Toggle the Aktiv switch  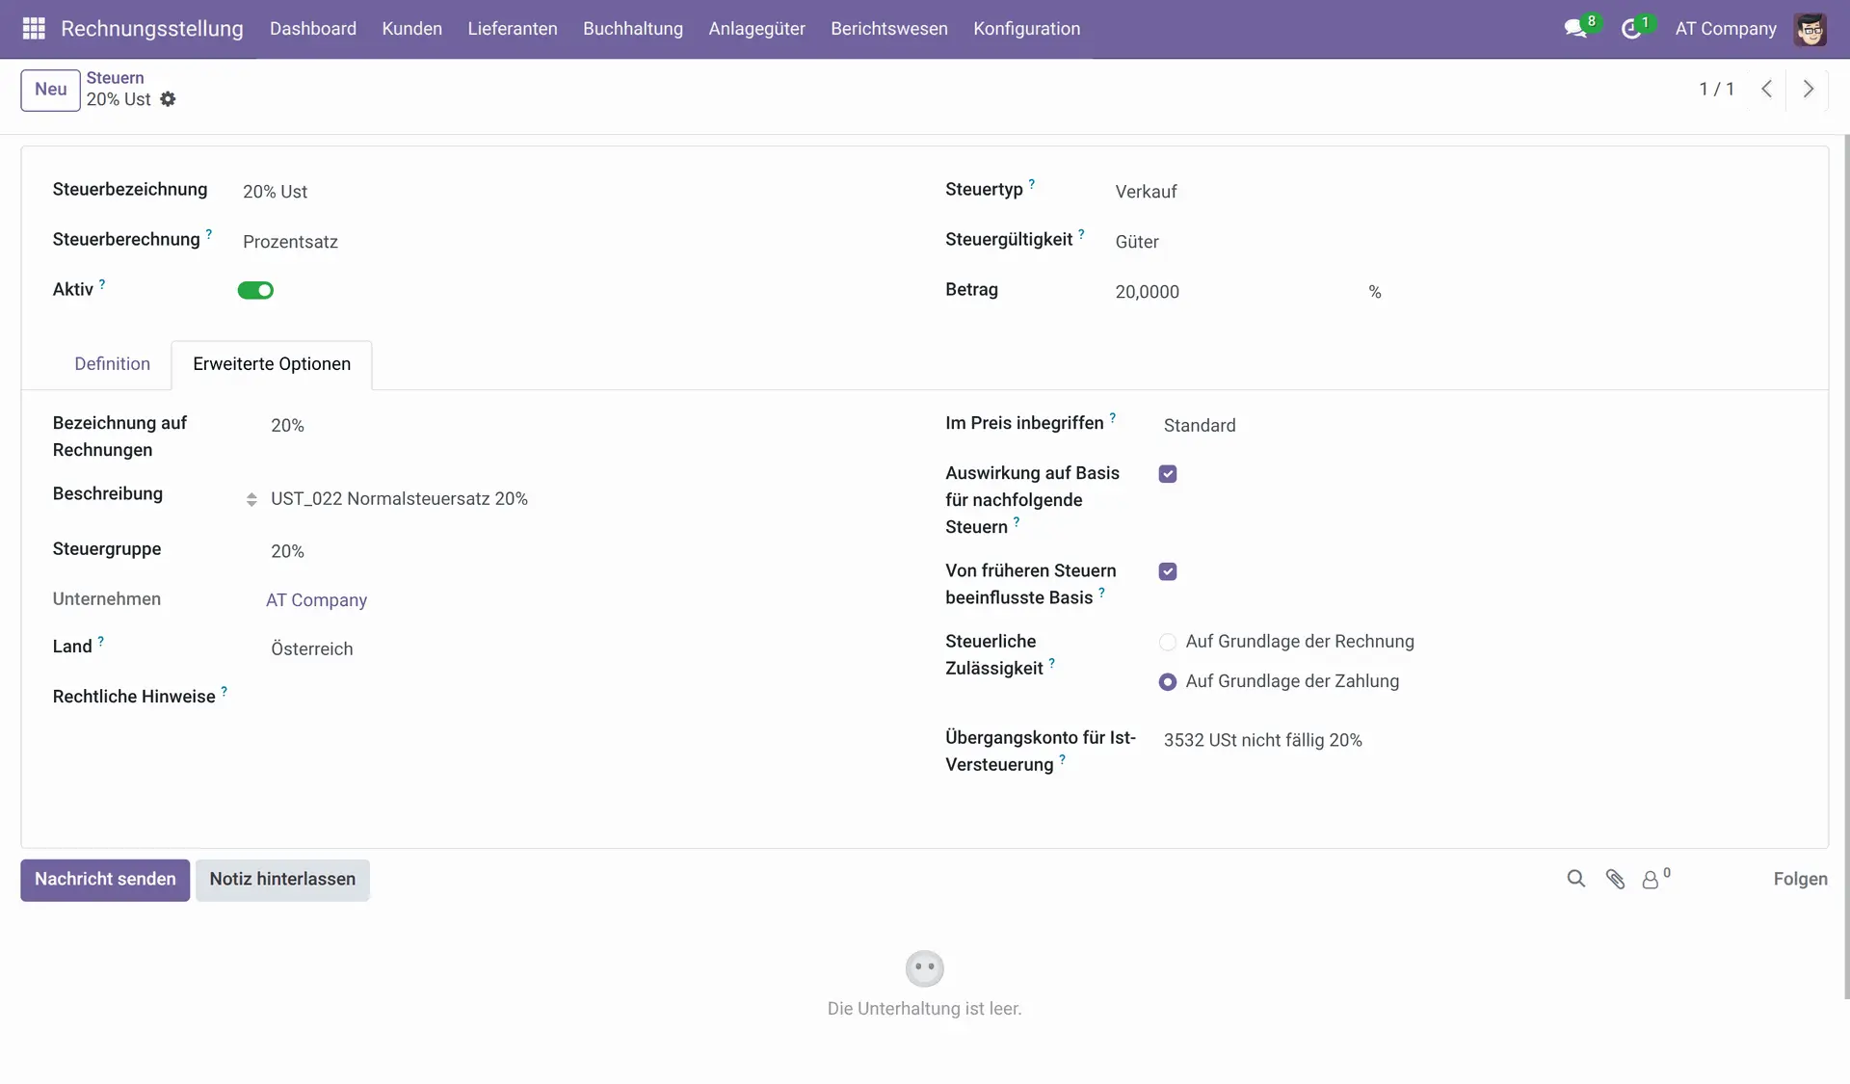pyautogui.click(x=255, y=290)
